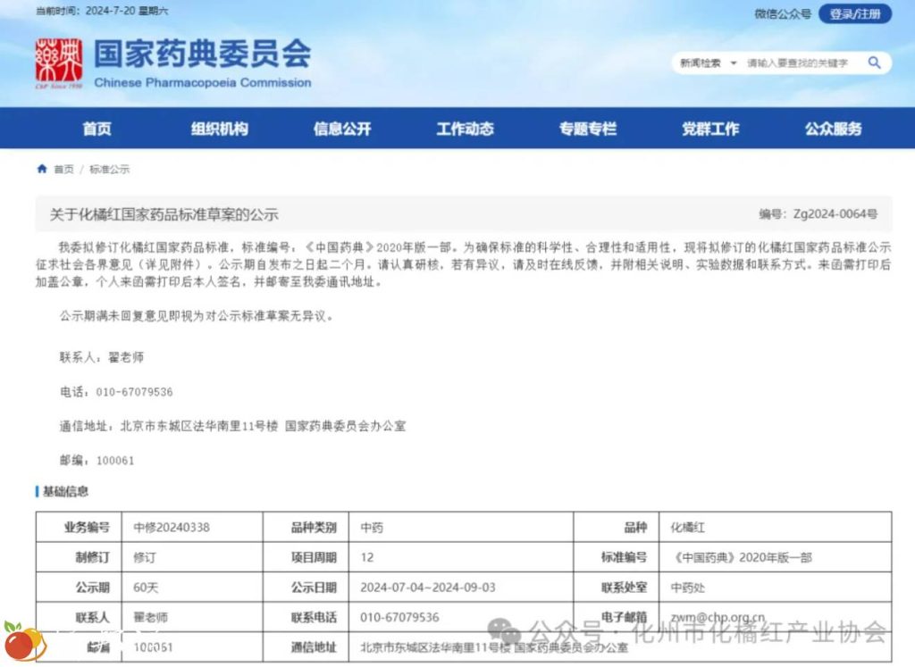This screenshot has width=915, height=667.
Task: Click the red Chinese Pharmacopoeia seal logo
Action: click(x=58, y=63)
